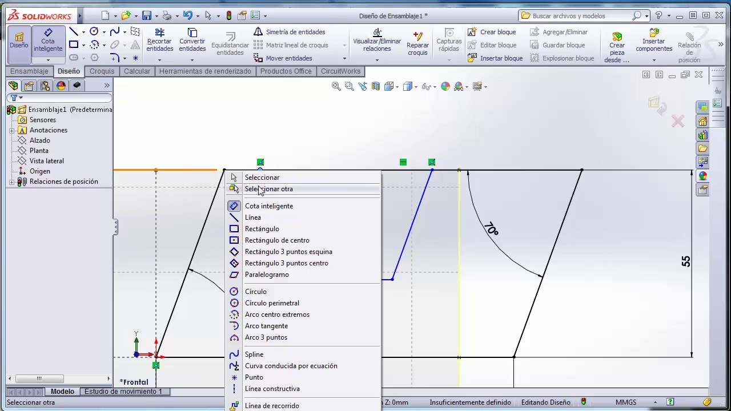Image resolution: width=731 pixels, height=411 pixels.
Task: Open the ConfigurationManager tab icon
Action: coord(45,86)
